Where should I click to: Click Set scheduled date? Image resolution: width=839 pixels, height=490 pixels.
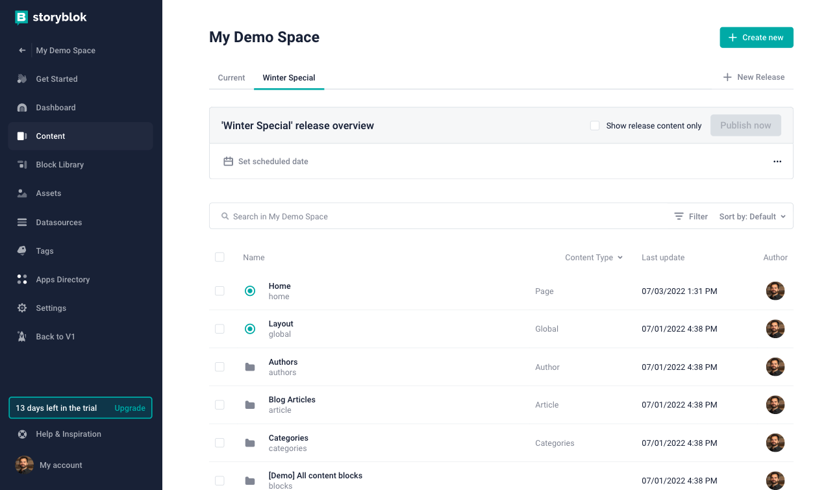click(x=266, y=161)
